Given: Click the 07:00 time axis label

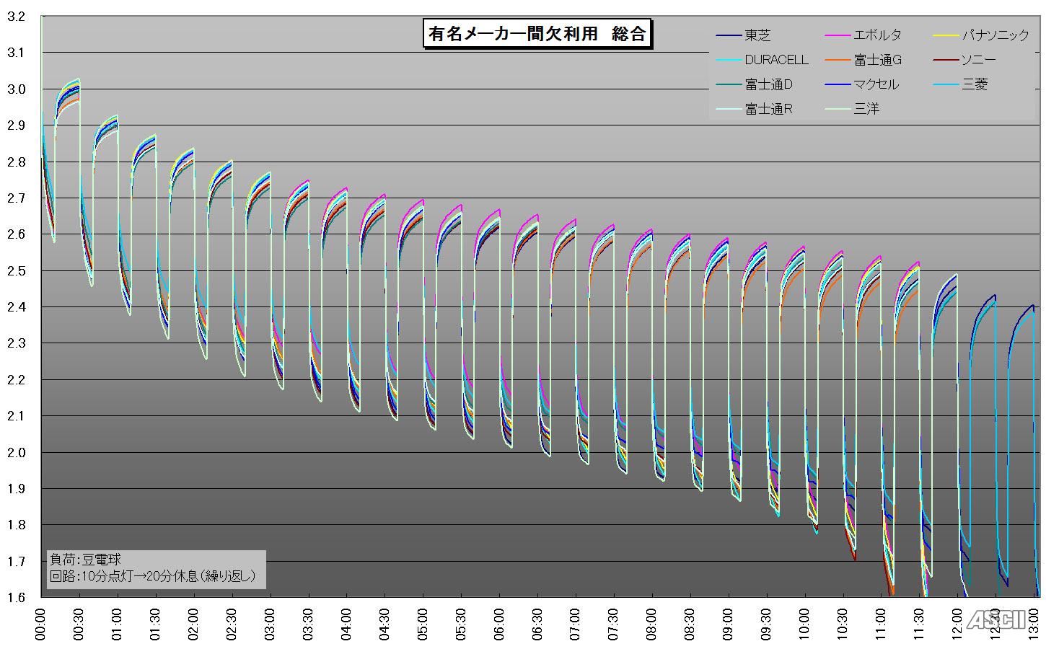Looking at the screenshot, I should 576,624.
